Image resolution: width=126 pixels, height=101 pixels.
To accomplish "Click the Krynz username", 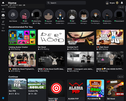I will click(112, 3).
